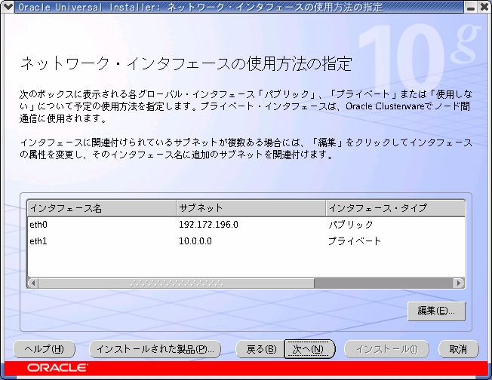Click the table's right scroll arrow
The height and width of the screenshot is (380, 492).
[459, 283]
